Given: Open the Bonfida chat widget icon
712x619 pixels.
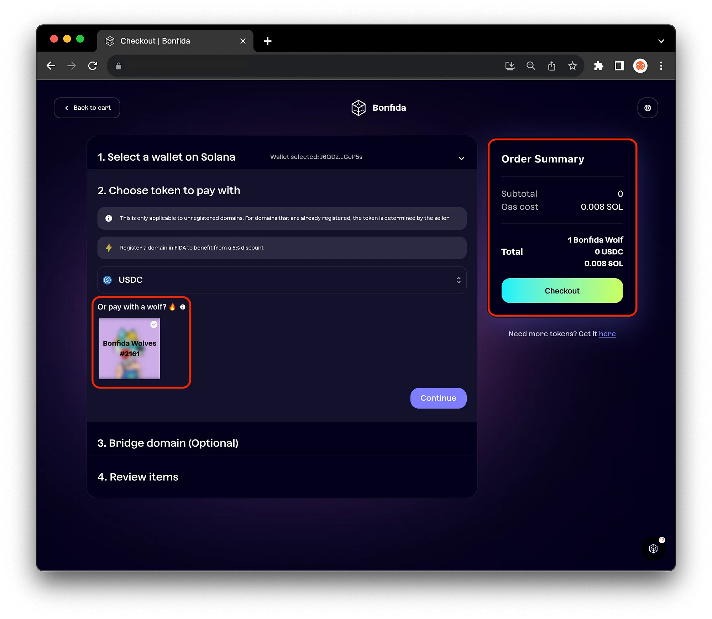Looking at the screenshot, I should (653, 548).
